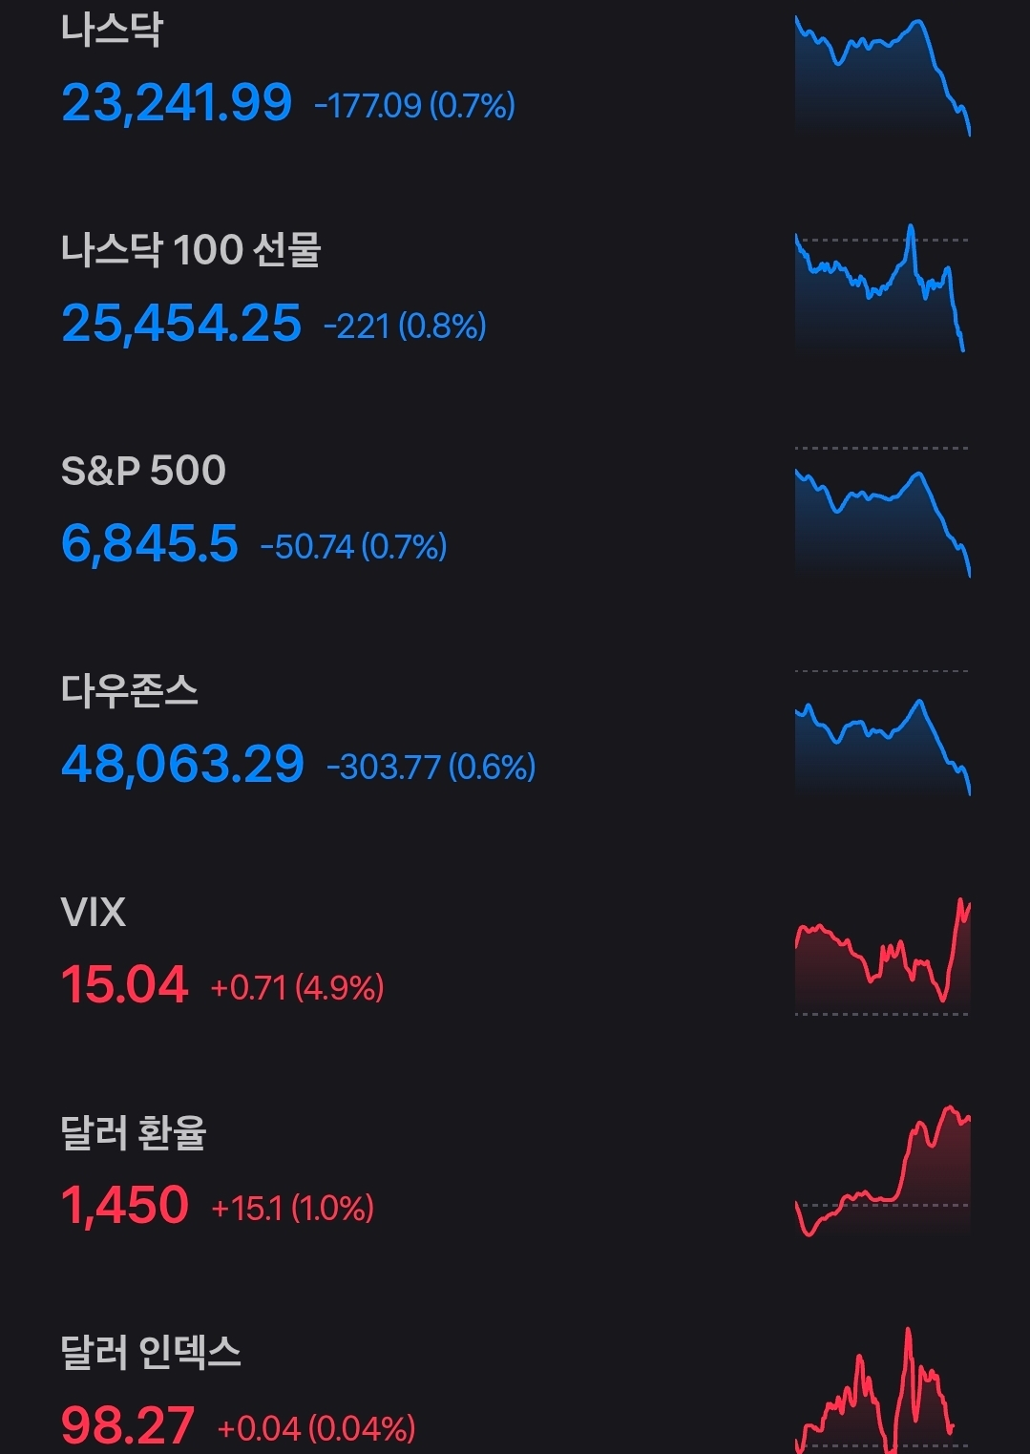
Task: Open the S&P 500 entry
Action: (143, 471)
